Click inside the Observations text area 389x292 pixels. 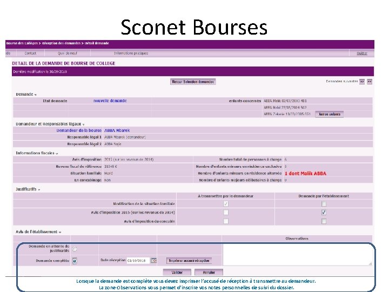[297, 255]
